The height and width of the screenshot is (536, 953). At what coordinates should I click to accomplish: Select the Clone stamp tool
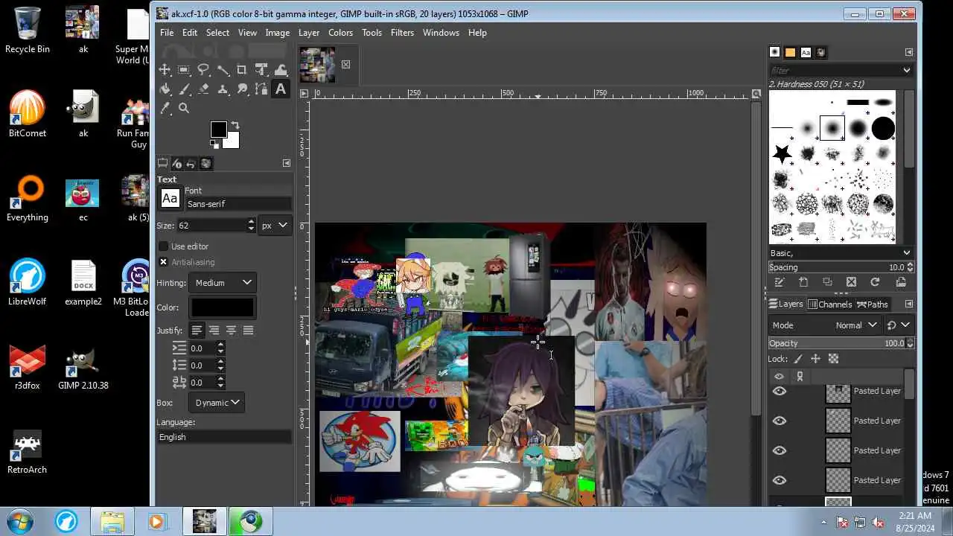pos(223,89)
